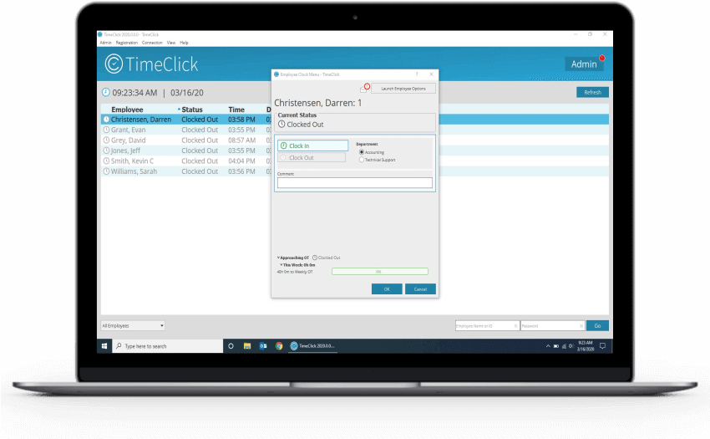Image resolution: width=710 pixels, height=439 pixels.
Task: Click the message notification icon in dialog
Action: click(x=363, y=89)
